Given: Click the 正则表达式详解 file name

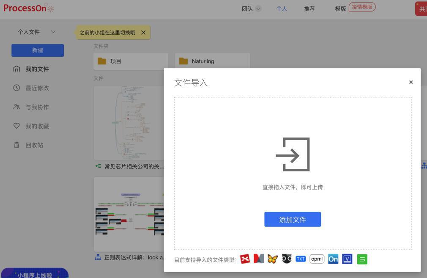Looking at the screenshot, I should pos(134,257).
